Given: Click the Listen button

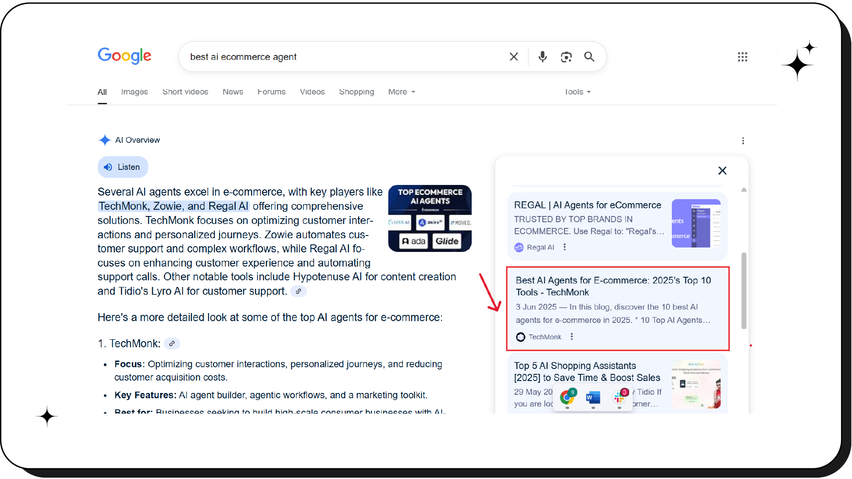Looking at the screenshot, I should 123,167.
